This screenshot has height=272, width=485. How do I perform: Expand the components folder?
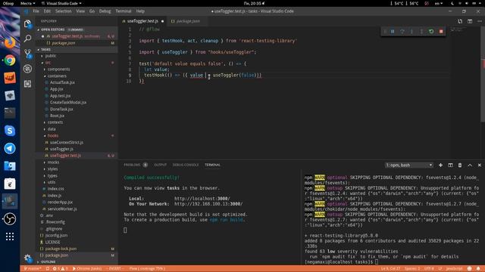[x=59, y=70]
